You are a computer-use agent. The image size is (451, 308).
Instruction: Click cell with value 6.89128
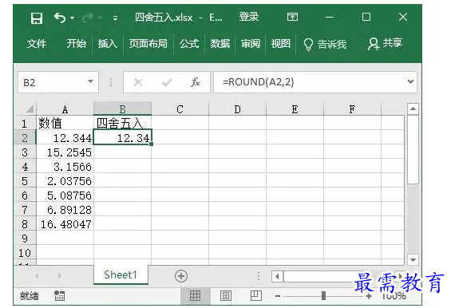65,210
